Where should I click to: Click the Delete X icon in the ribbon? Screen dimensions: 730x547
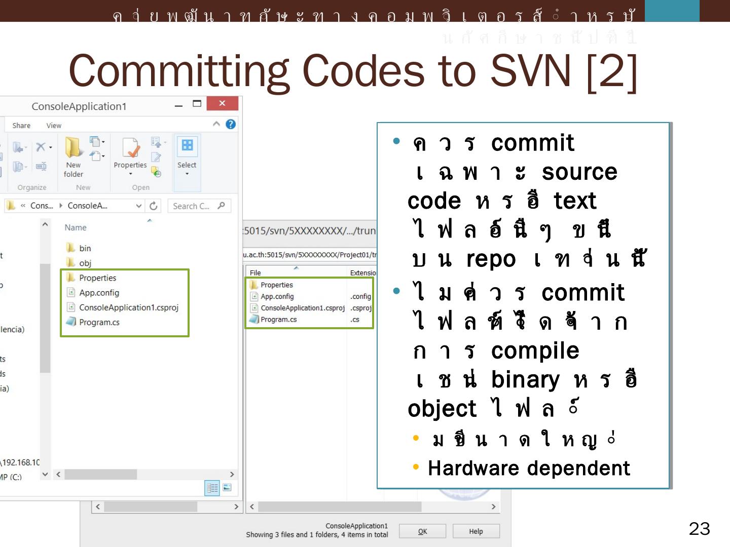41,147
